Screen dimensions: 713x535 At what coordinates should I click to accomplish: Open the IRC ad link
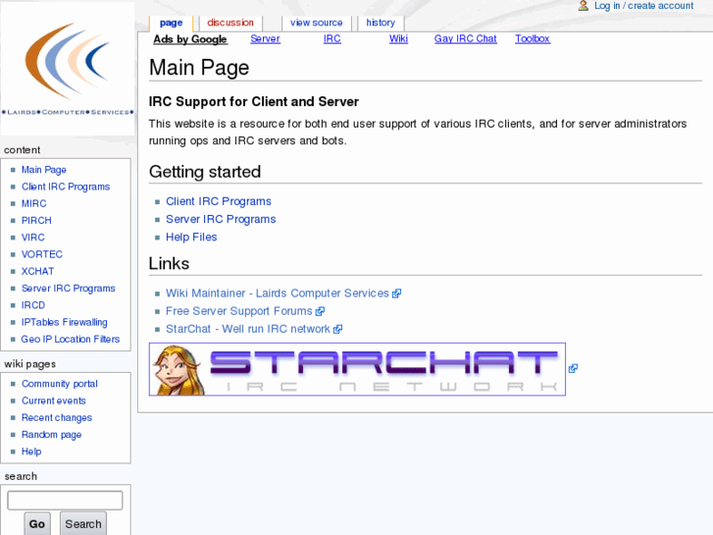[x=331, y=39]
